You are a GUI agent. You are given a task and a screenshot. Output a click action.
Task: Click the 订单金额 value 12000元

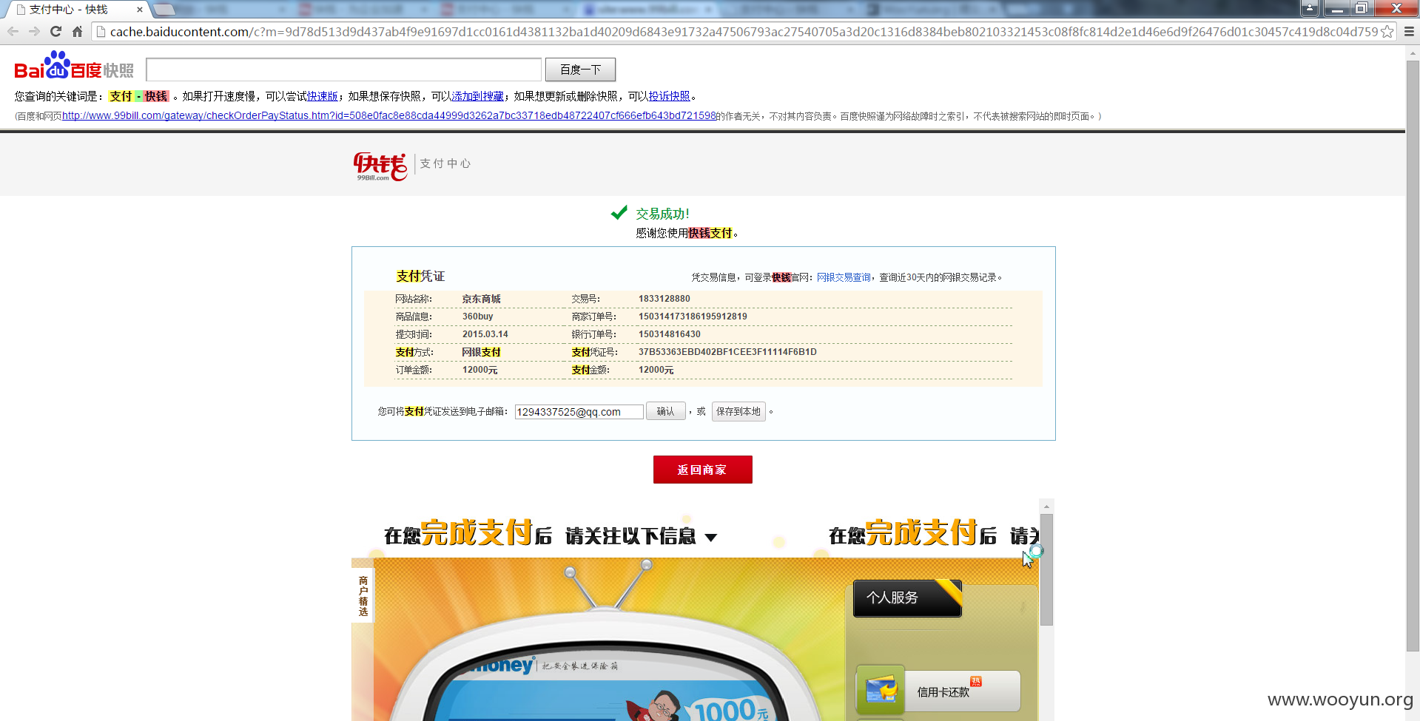479,370
